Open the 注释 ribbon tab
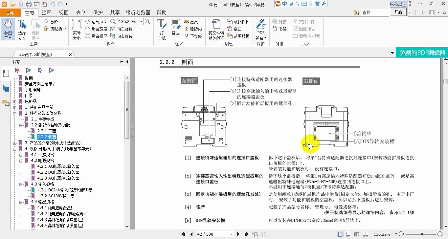 (47, 12)
